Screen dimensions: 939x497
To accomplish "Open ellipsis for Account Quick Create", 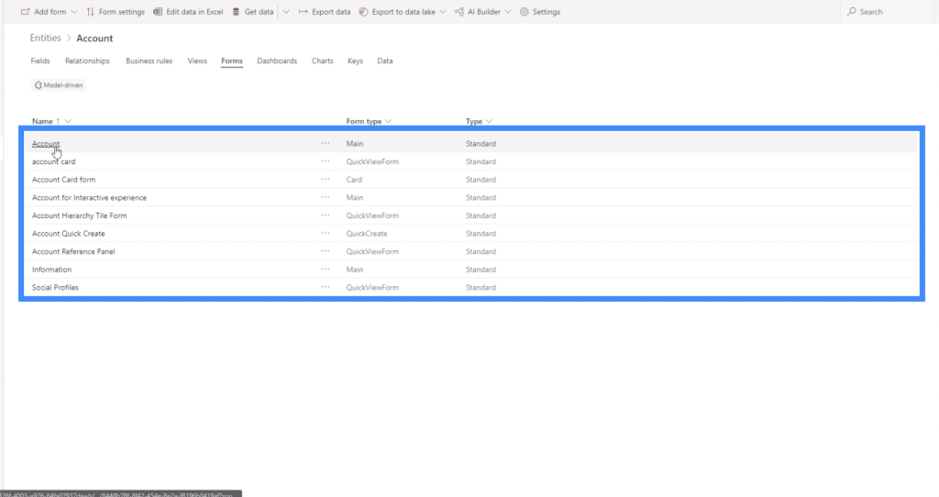I will 326,233.
